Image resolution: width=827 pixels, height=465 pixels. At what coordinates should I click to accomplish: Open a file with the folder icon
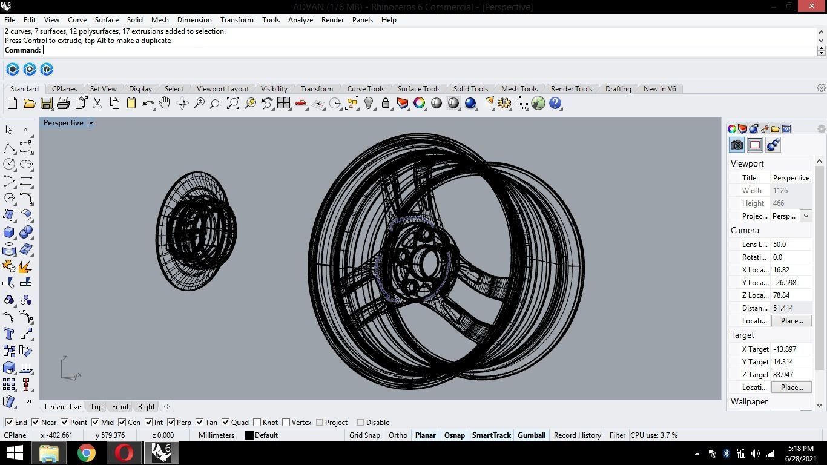pyautogui.click(x=29, y=104)
